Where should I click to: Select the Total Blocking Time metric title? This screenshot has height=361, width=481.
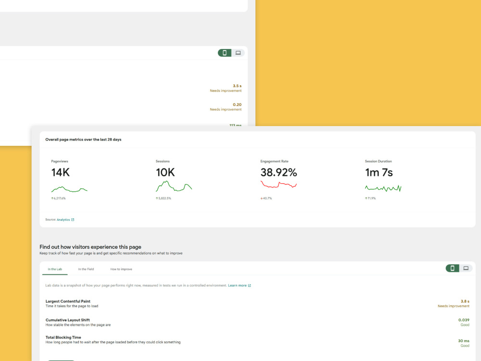pos(63,337)
